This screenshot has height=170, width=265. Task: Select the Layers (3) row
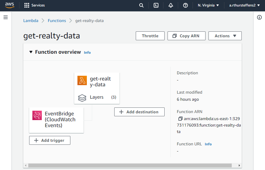[x=97, y=97]
